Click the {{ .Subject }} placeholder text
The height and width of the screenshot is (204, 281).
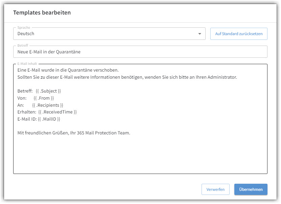tap(48, 91)
